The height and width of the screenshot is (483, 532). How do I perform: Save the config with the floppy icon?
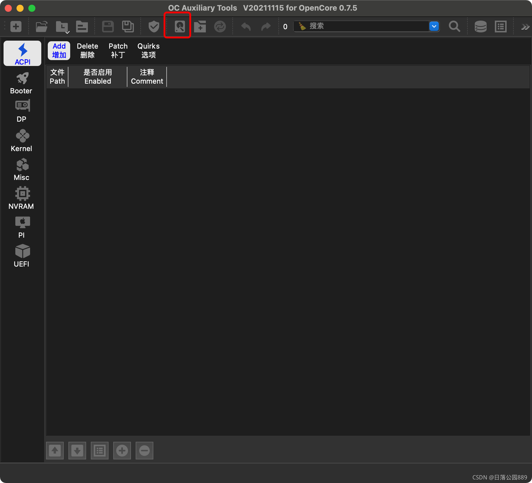point(108,27)
